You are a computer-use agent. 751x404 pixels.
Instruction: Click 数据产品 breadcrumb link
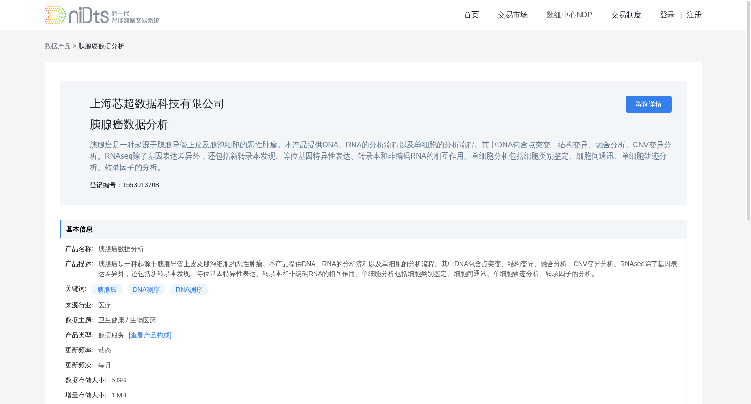[x=58, y=46]
